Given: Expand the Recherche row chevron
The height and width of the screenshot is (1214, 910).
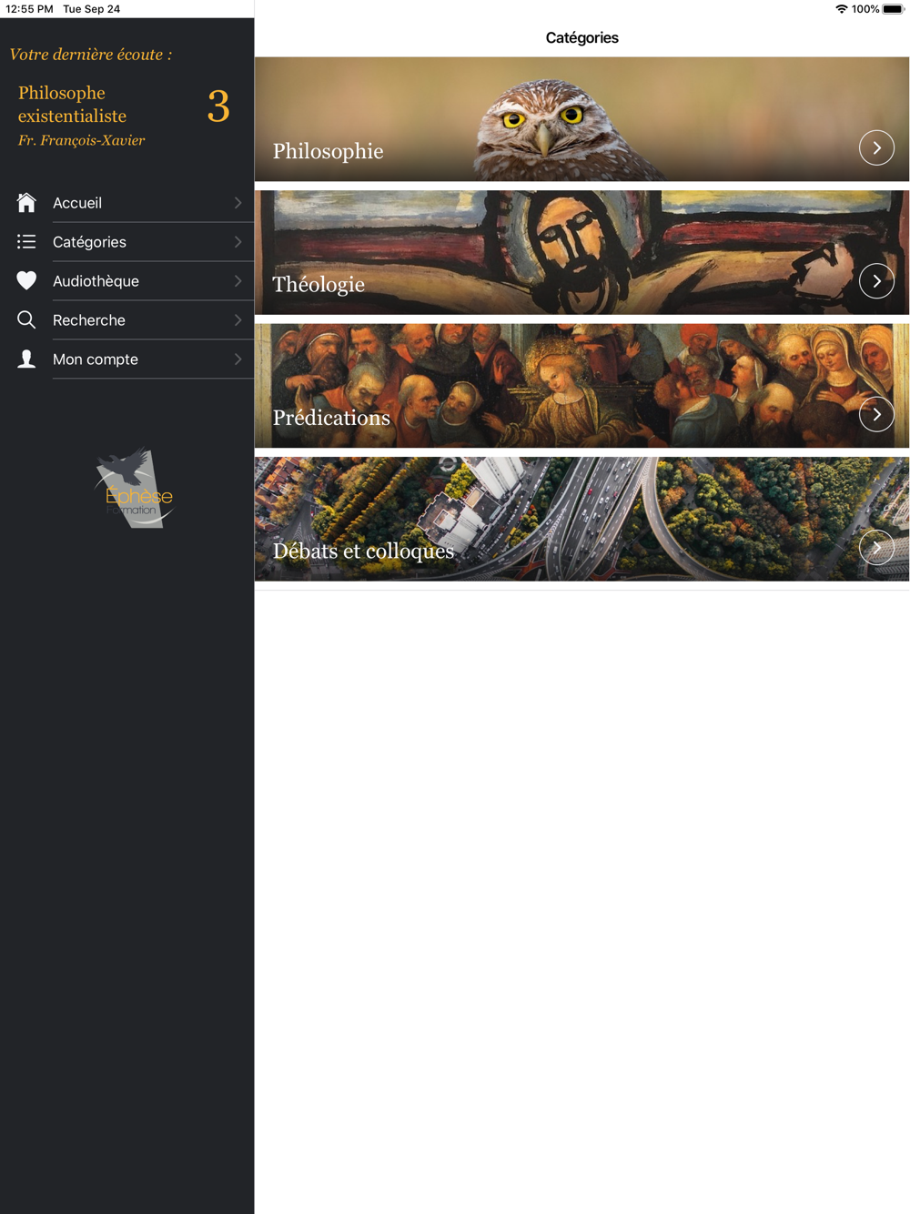Looking at the screenshot, I should [x=238, y=320].
